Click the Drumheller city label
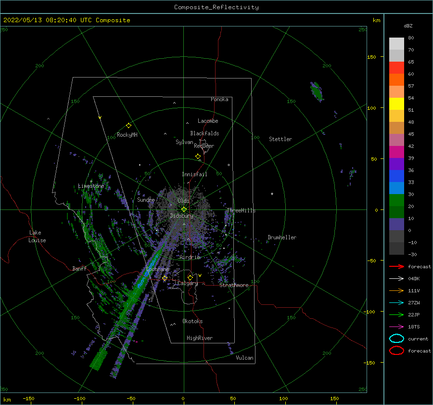 click(x=282, y=237)
